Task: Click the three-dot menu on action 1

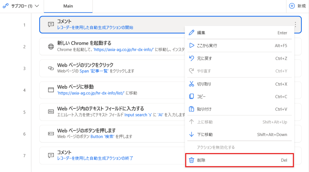Action: (295, 25)
